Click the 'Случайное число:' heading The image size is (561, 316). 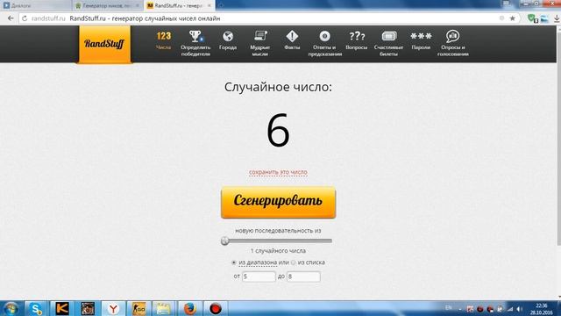[278, 87]
